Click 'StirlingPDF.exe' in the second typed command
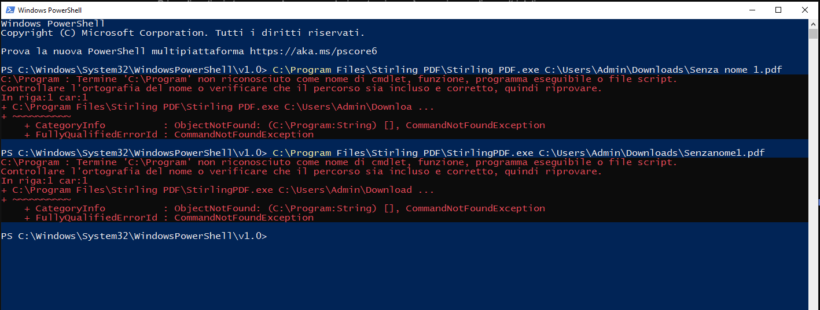820x310 pixels. click(x=490, y=153)
